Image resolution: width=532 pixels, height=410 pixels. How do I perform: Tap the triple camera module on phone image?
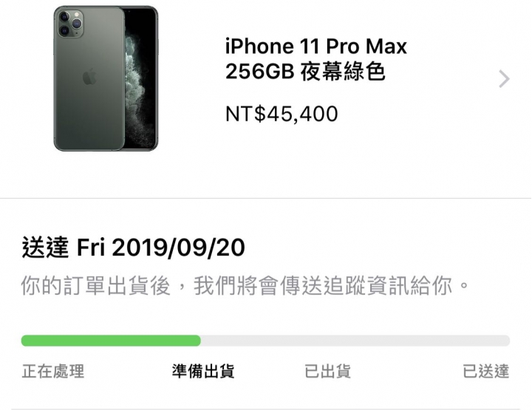(71, 23)
